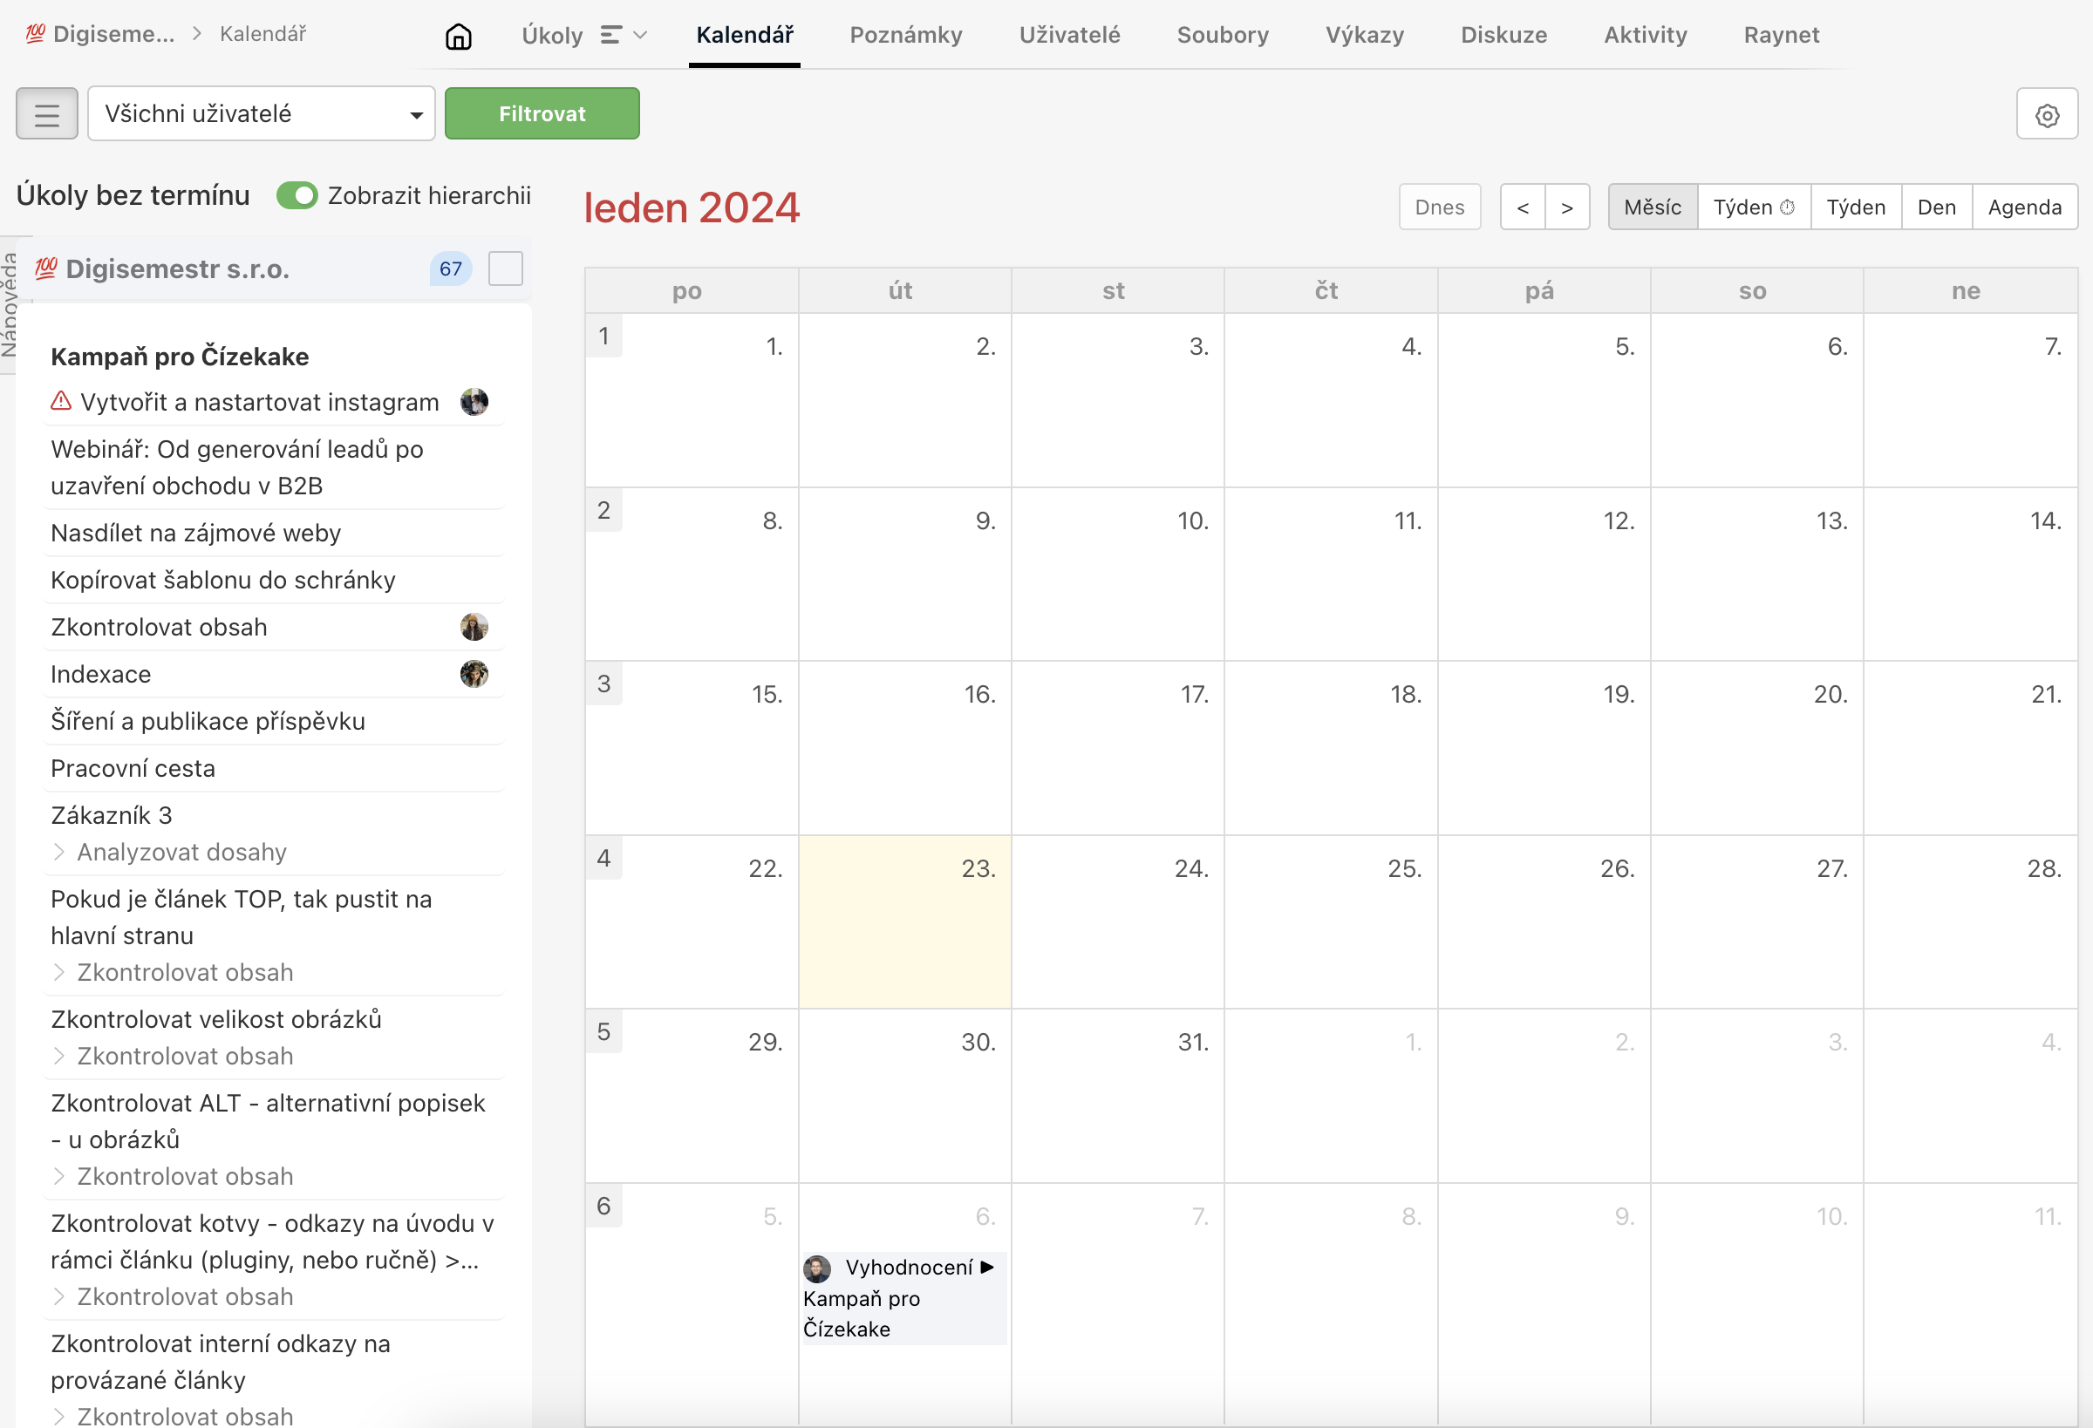The width and height of the screenshot is (2093, 1428).
Task: Expand the Úkoly view dropdown chevron
Action: coord(640,35)
